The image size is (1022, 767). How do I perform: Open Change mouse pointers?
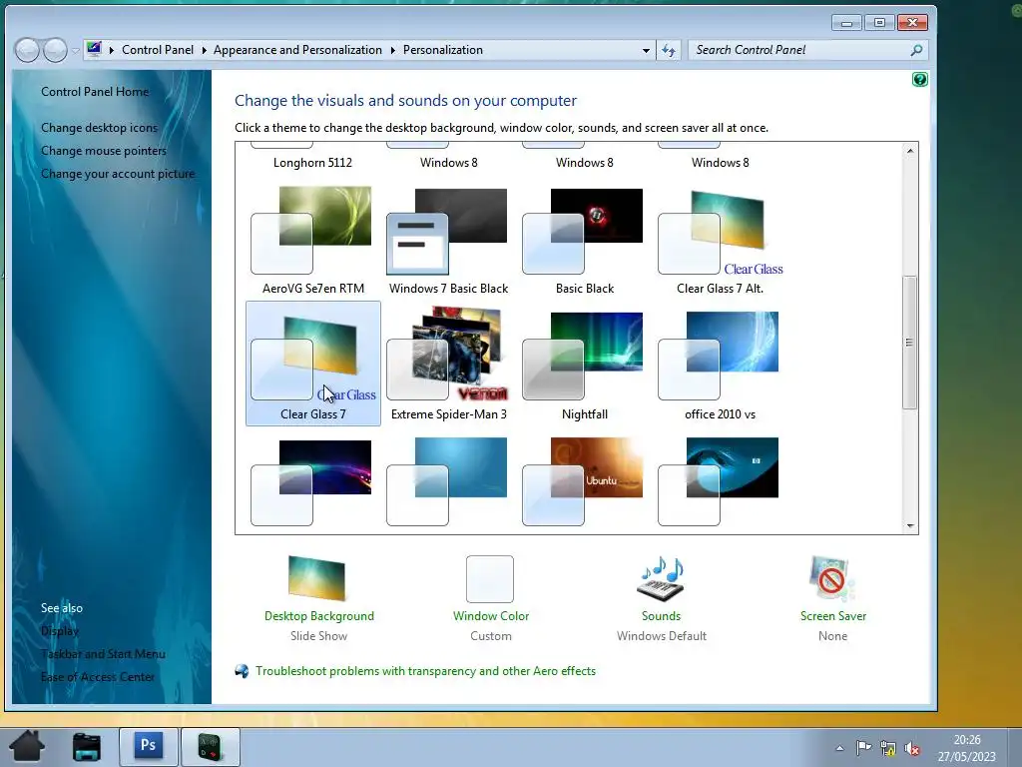point(104,151)
